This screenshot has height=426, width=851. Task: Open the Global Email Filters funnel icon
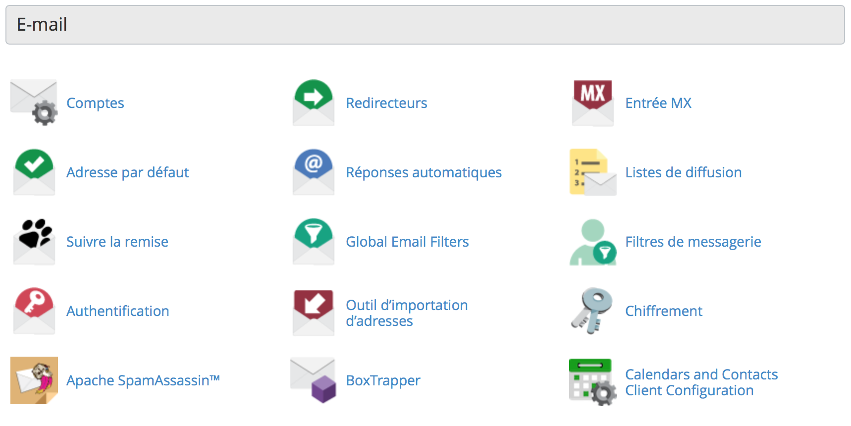pyautogui.click(x=314, y=241)
